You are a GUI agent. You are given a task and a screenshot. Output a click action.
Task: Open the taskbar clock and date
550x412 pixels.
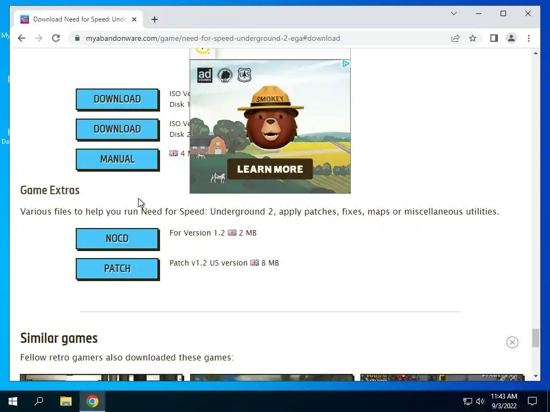coord(504,401)
